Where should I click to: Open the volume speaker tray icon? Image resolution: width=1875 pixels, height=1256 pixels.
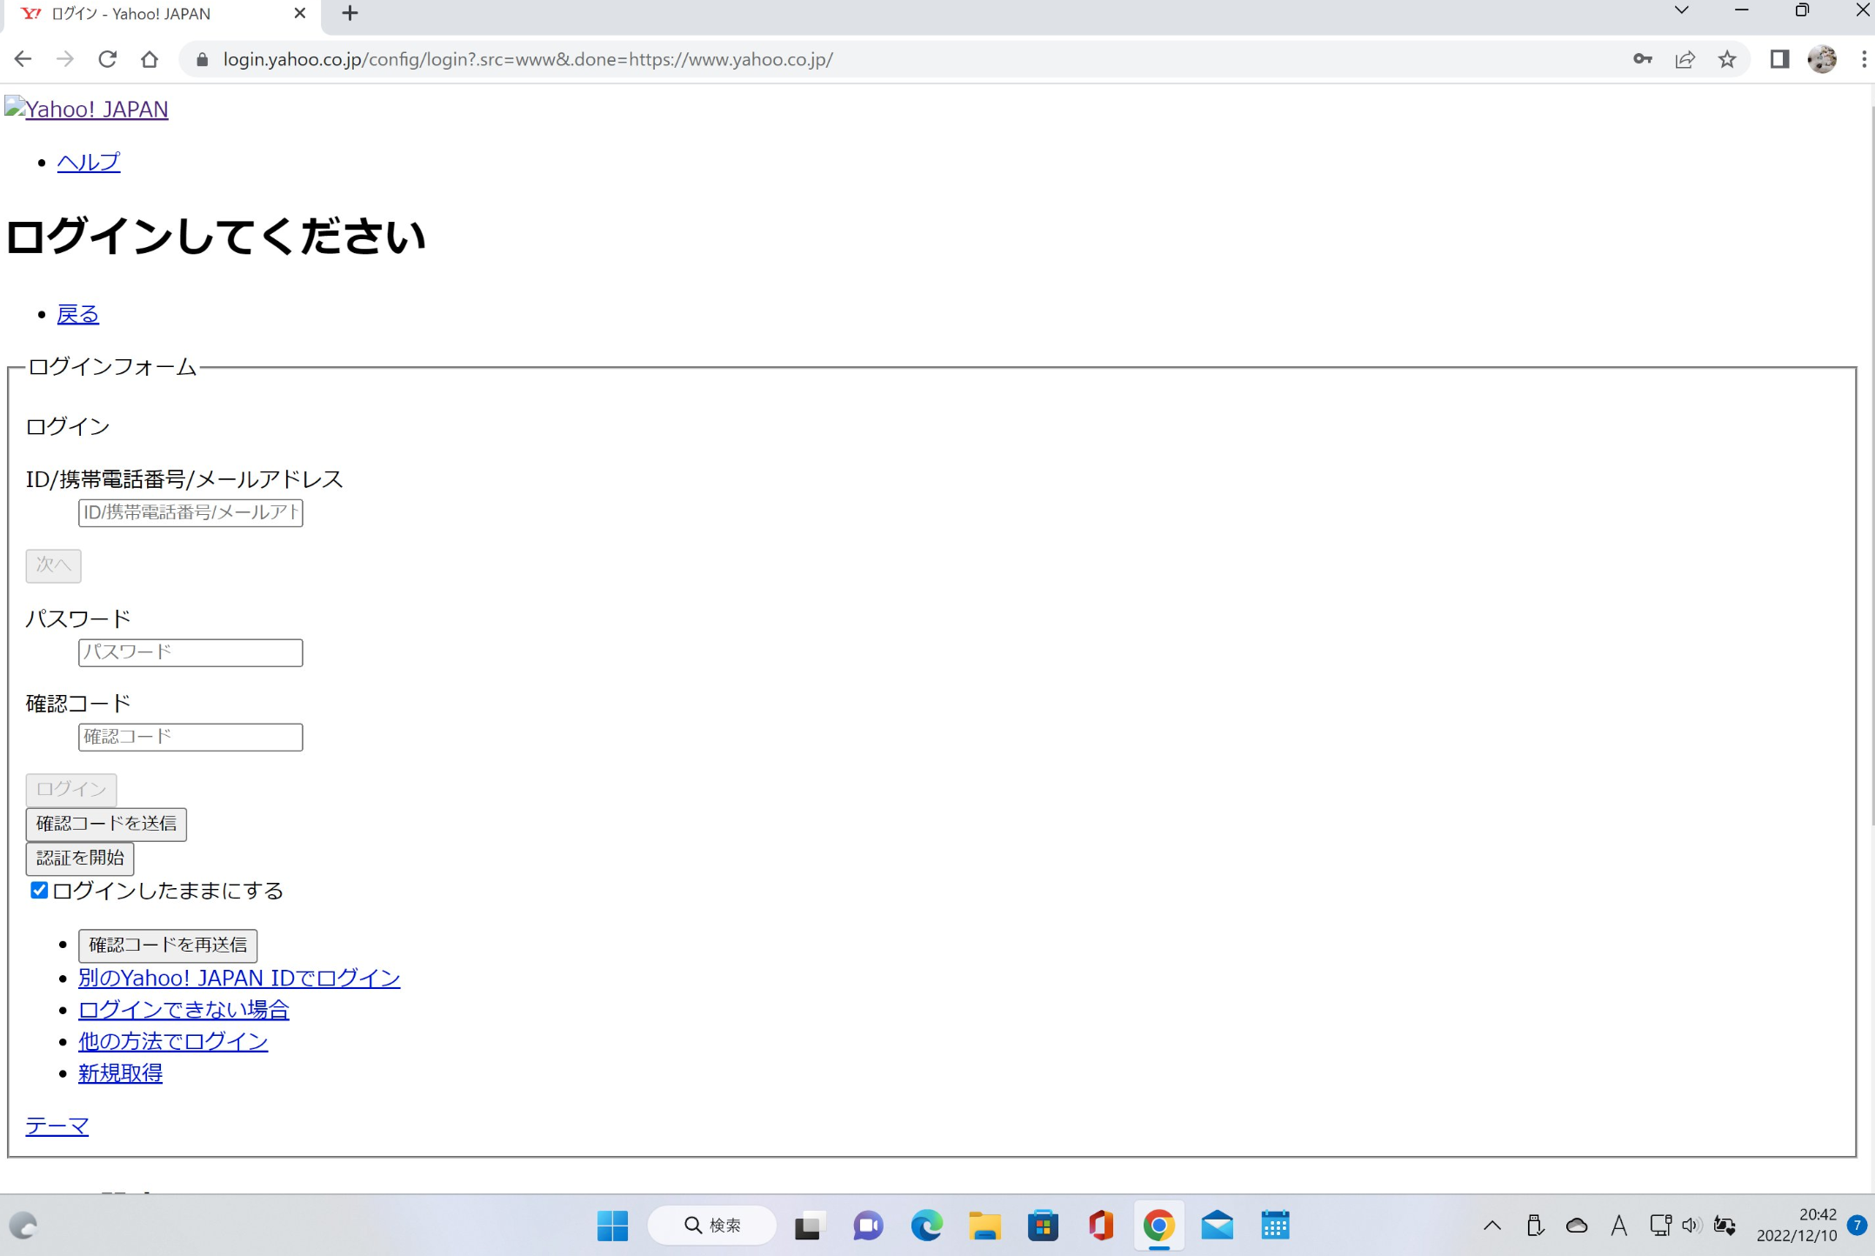pos(1691,1226)
